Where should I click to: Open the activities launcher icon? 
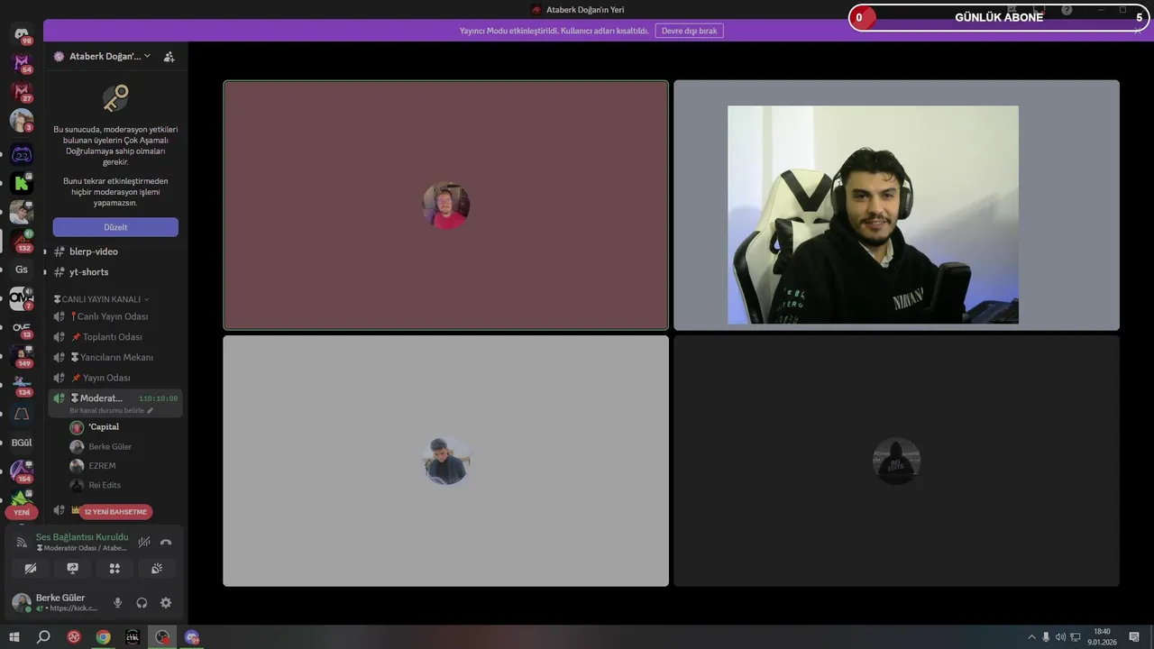pyautogui.click(x=114, y=569)
